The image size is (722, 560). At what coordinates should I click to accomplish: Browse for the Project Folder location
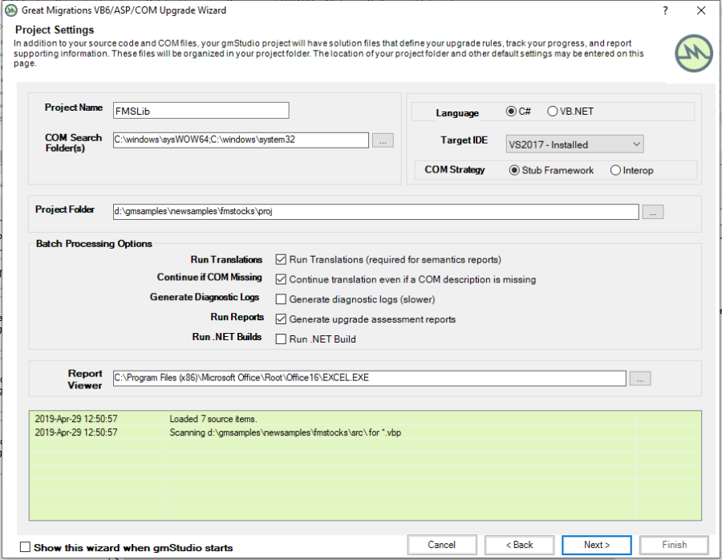(x=653, y=213)
